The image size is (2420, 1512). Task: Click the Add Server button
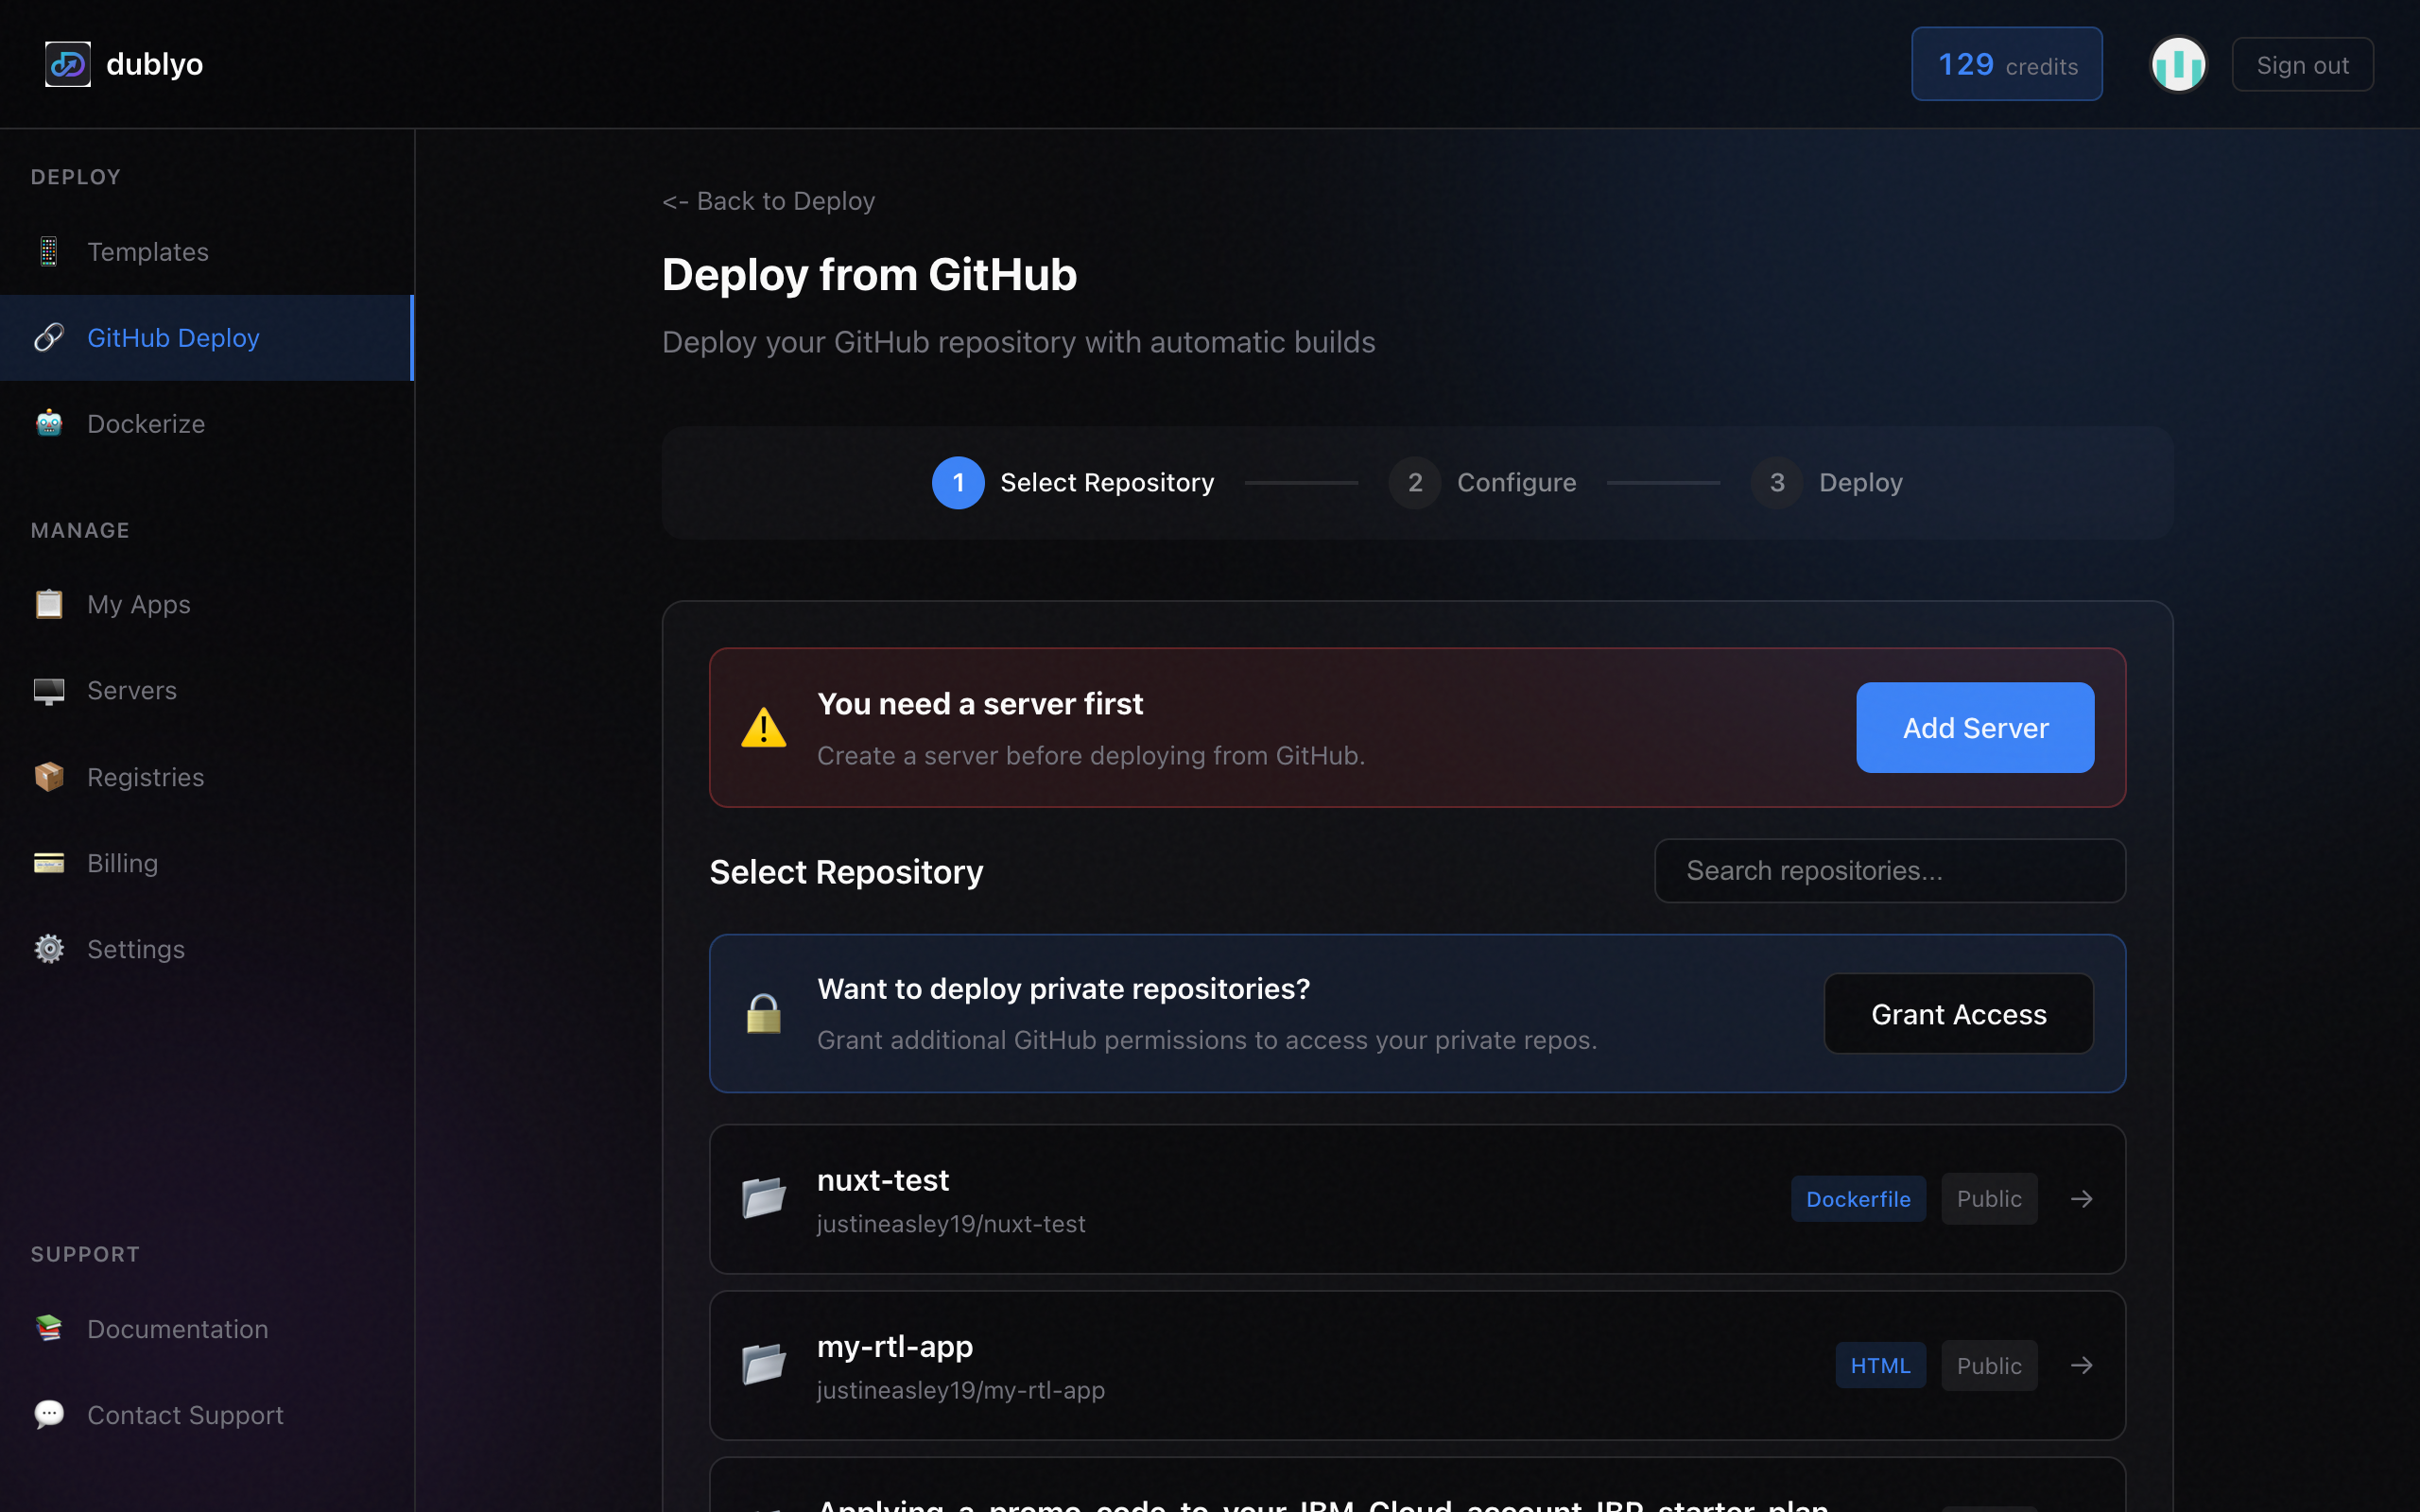[1974, 728]
